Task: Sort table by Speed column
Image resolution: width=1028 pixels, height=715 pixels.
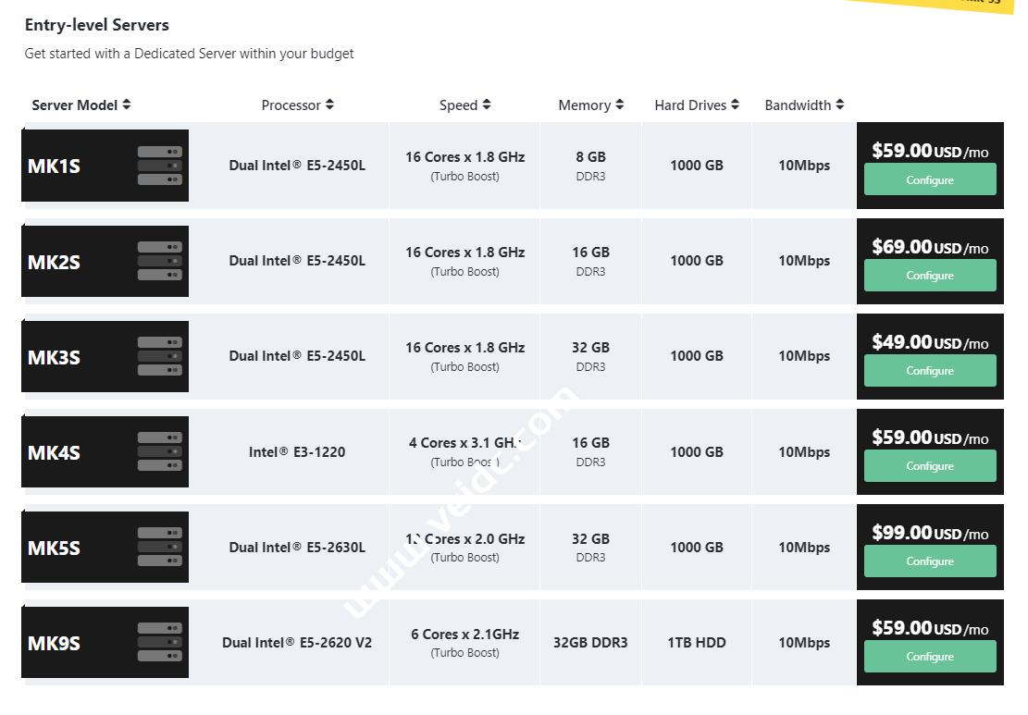Action: coord(464,105)
